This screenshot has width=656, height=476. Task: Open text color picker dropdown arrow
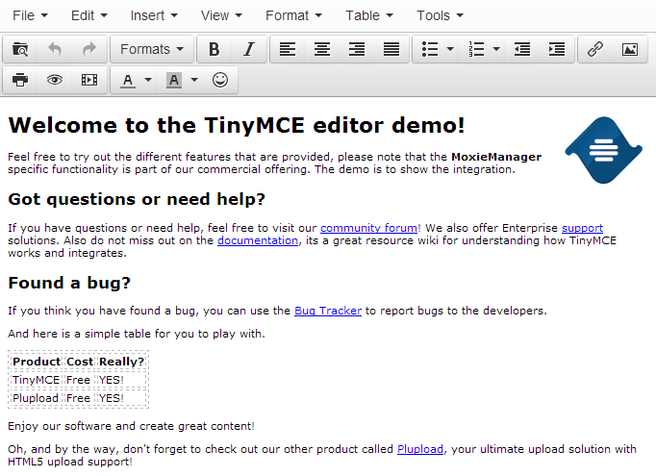click(148, 80)
